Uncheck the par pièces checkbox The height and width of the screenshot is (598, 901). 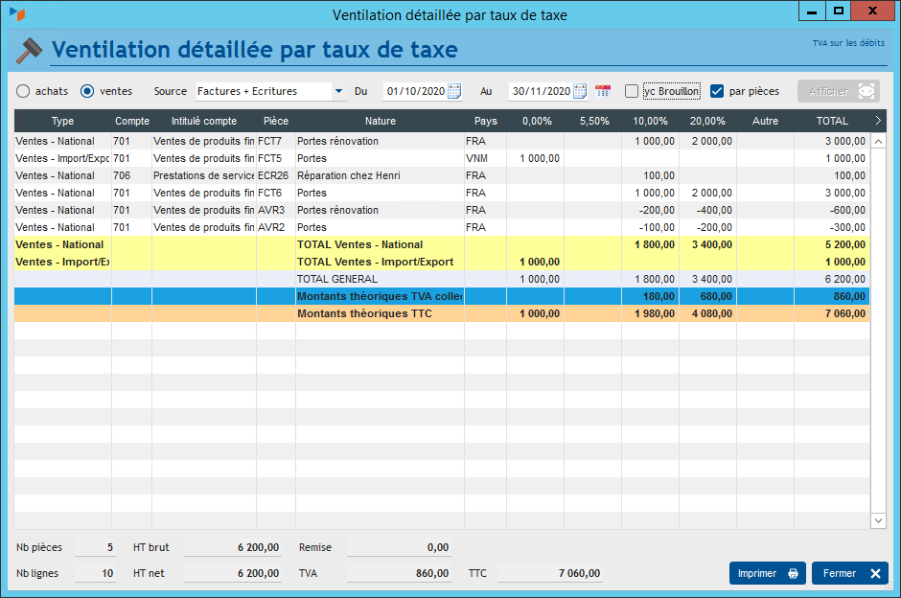[717, 91]
